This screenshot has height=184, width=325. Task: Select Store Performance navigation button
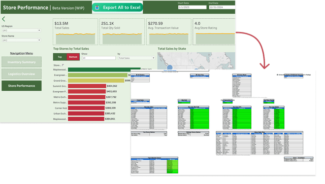coord(21,86)
